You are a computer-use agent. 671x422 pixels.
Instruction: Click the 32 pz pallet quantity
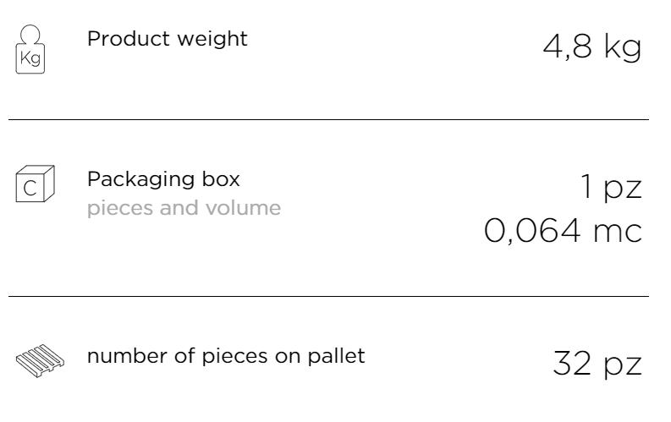[x=597, y=364]
